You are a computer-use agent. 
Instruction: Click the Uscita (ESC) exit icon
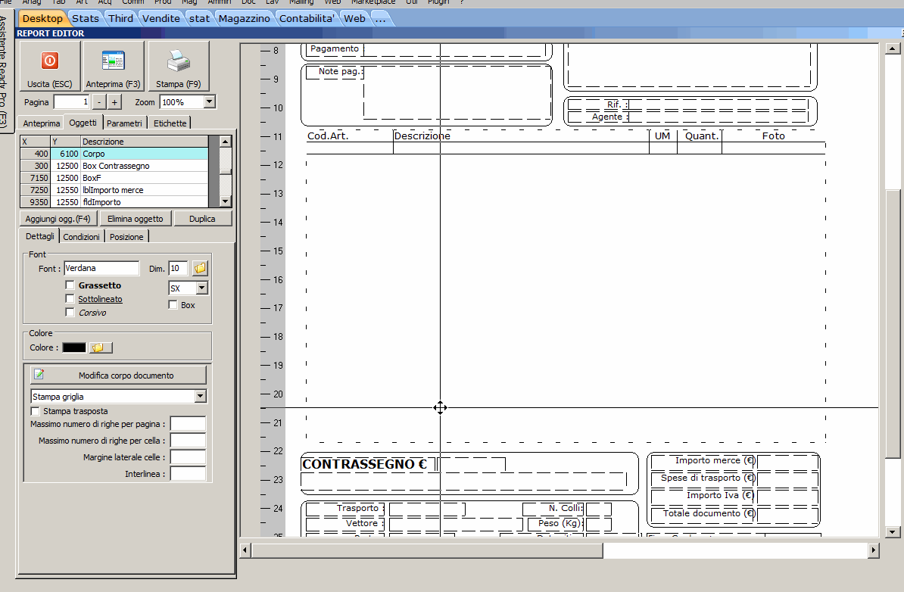tap(49, 61)
